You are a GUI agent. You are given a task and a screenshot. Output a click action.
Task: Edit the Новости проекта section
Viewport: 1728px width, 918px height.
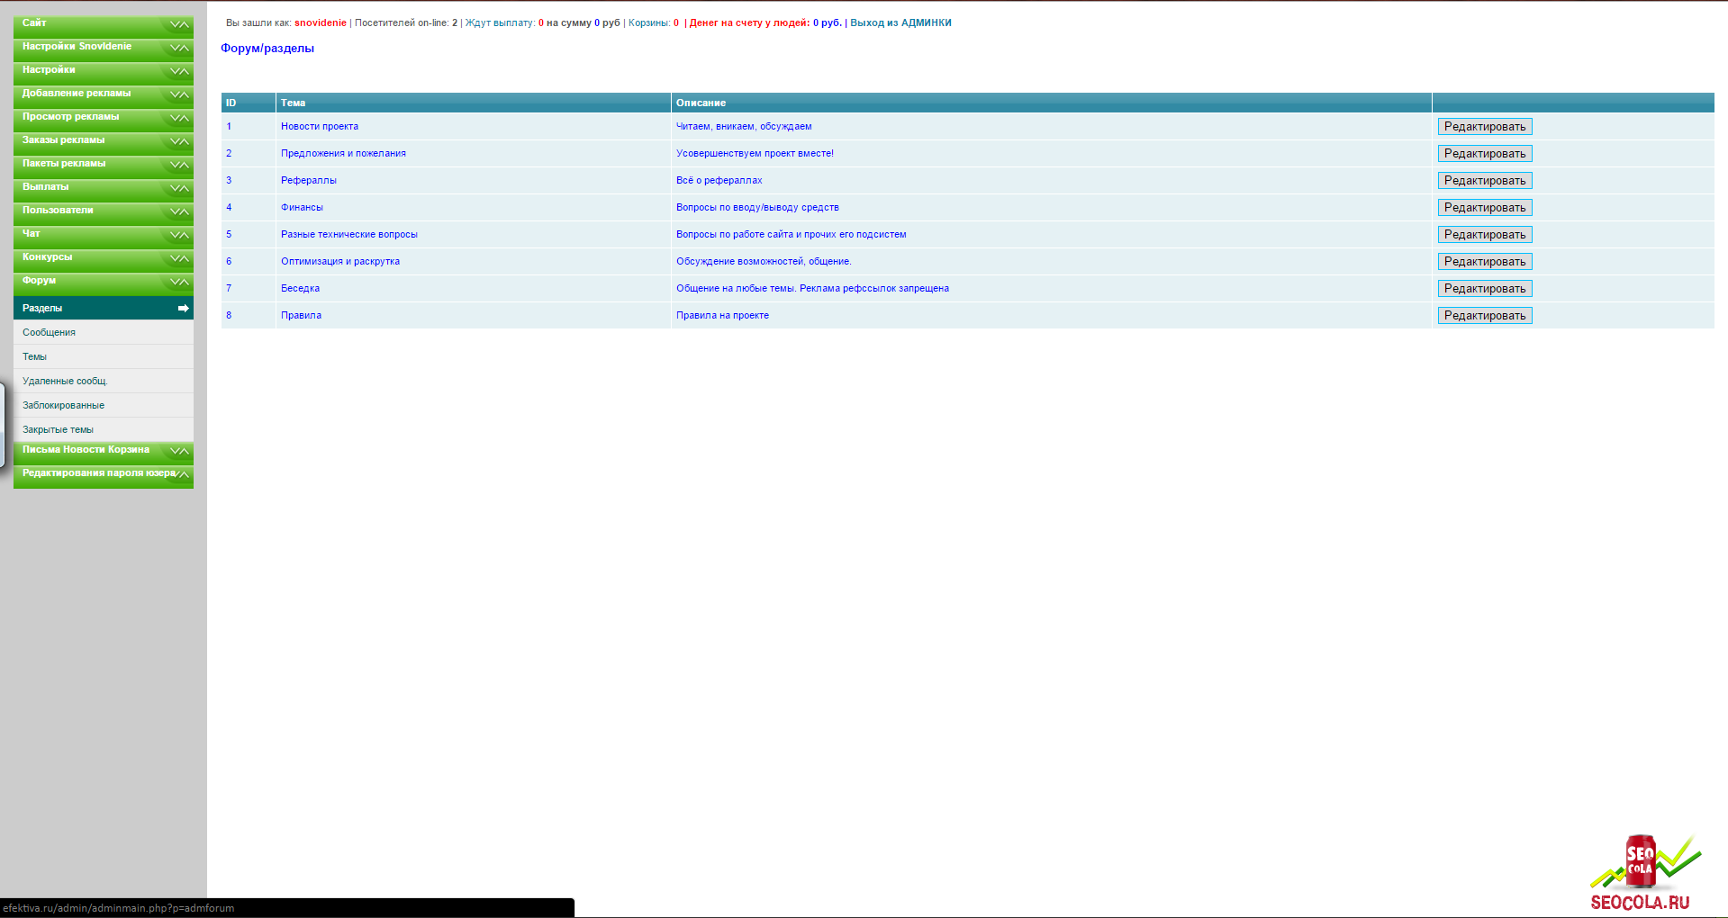(x=1484, y=127)
